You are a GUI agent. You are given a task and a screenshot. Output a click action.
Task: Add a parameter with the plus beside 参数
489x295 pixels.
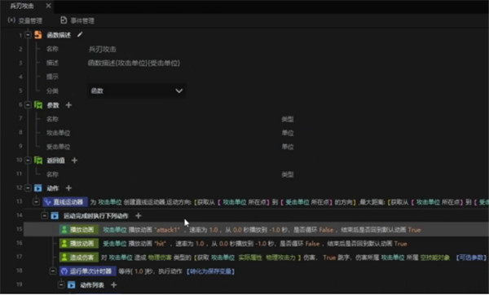[x=68, y=105]
